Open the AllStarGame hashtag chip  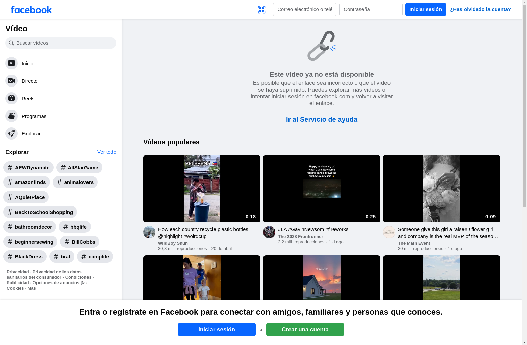tap(79, 167)
